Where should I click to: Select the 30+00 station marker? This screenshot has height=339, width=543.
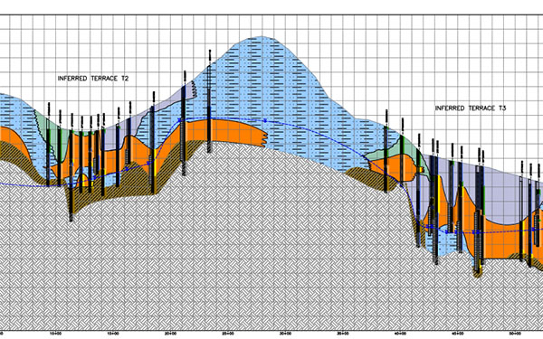point(285,334)
